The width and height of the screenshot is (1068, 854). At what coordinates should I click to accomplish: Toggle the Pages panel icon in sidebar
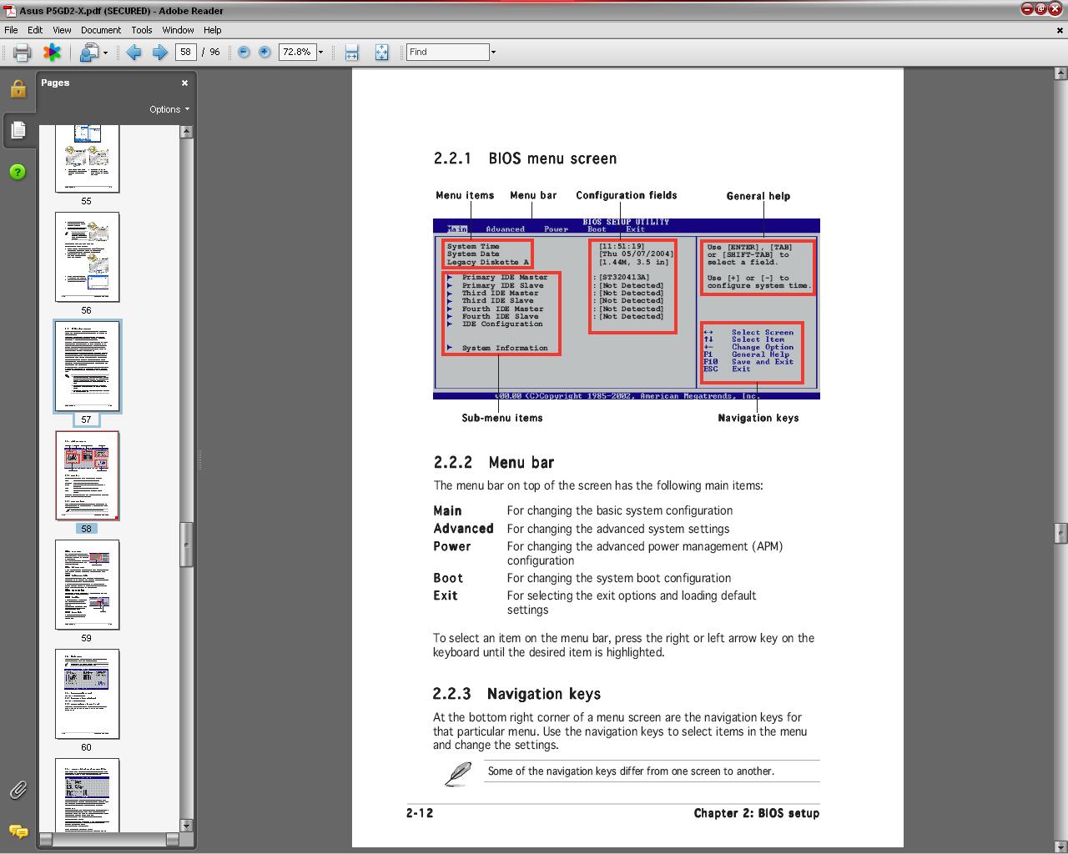pos(18,130)
